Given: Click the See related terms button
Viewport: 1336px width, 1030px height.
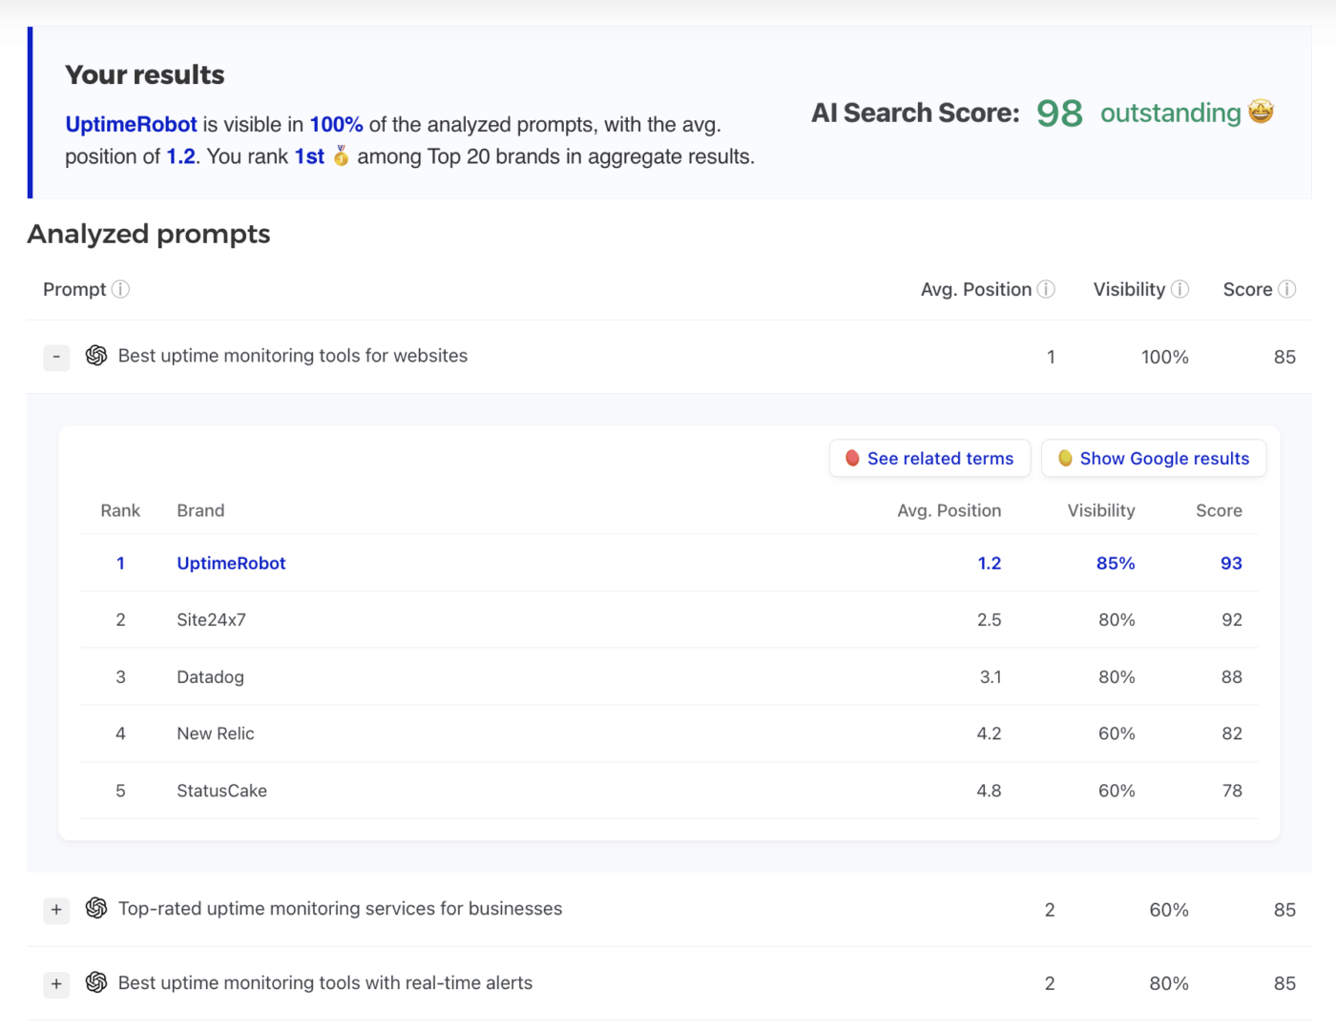Looking at the screenshot, I should (929, 458).
